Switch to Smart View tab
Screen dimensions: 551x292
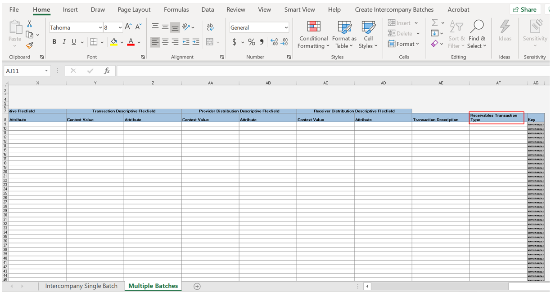(x=300, y=9)
